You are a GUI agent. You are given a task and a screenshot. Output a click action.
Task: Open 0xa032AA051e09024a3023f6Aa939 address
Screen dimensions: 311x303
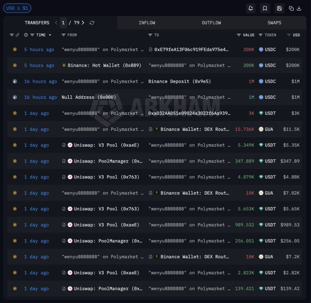coord(189,113)
